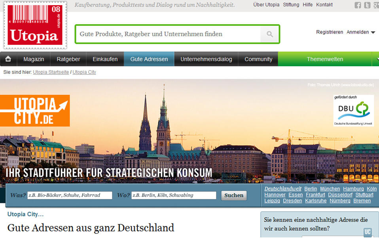Image resolution: width=379 pixels, height=239 pixels.
Task: Click the blue UC icon bottom right
Action: point(368,233)
